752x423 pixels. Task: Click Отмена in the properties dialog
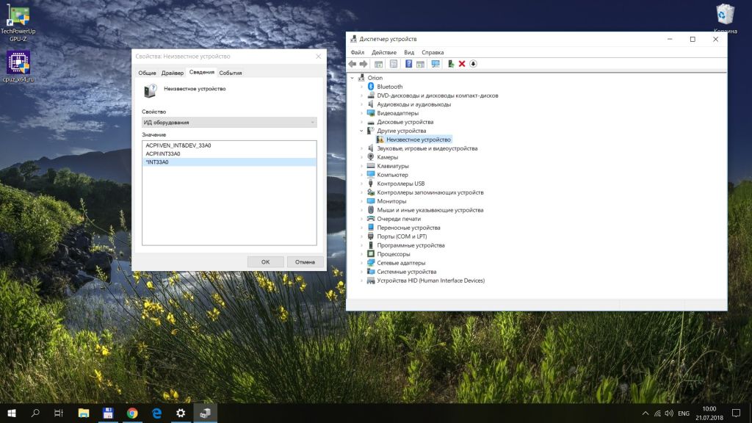pos(305,262)
